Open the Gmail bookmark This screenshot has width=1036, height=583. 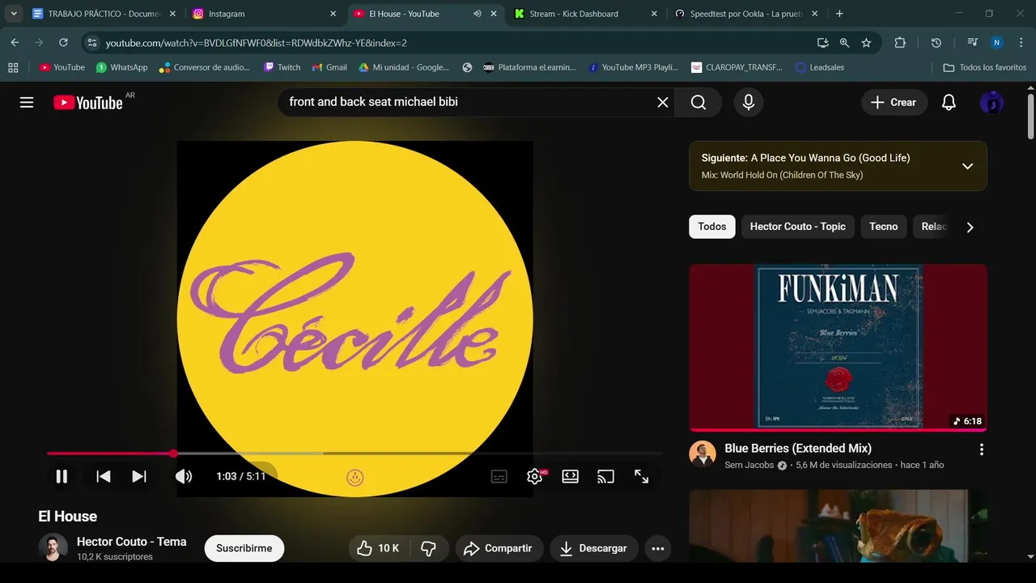coord(329,67)
